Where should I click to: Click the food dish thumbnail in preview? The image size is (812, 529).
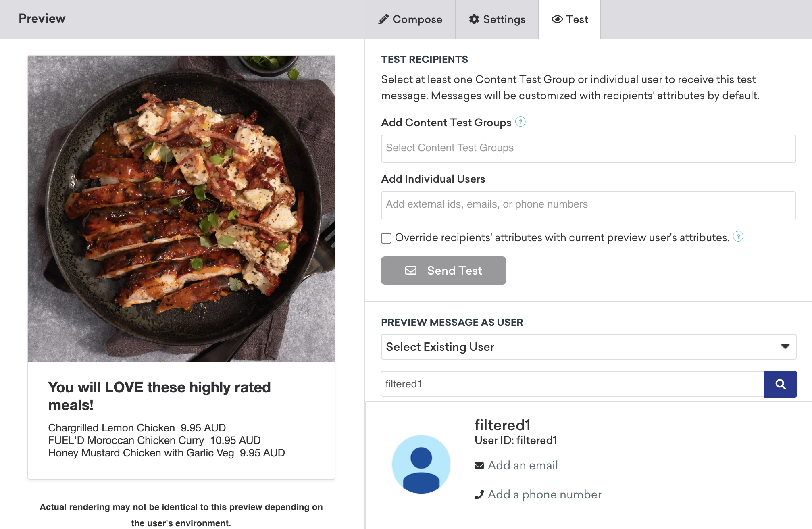[182, 208]
